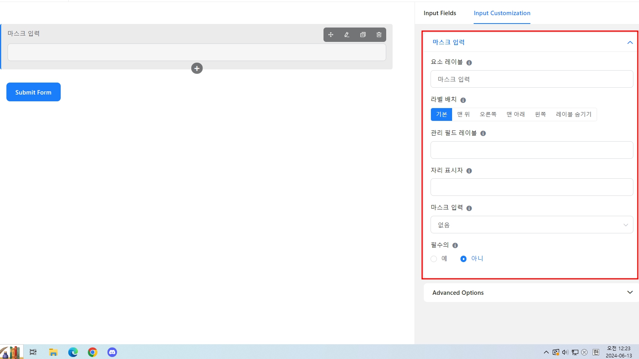This screenshot has width=639, height=359.
Task: Click the info icon next to 관리 필드 레이블
Action: (483, 133)
